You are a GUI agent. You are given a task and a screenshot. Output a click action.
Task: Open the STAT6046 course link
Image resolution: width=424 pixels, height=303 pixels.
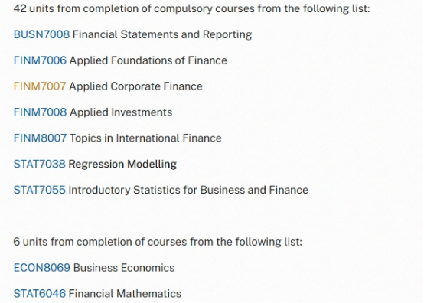pos(40,294)
